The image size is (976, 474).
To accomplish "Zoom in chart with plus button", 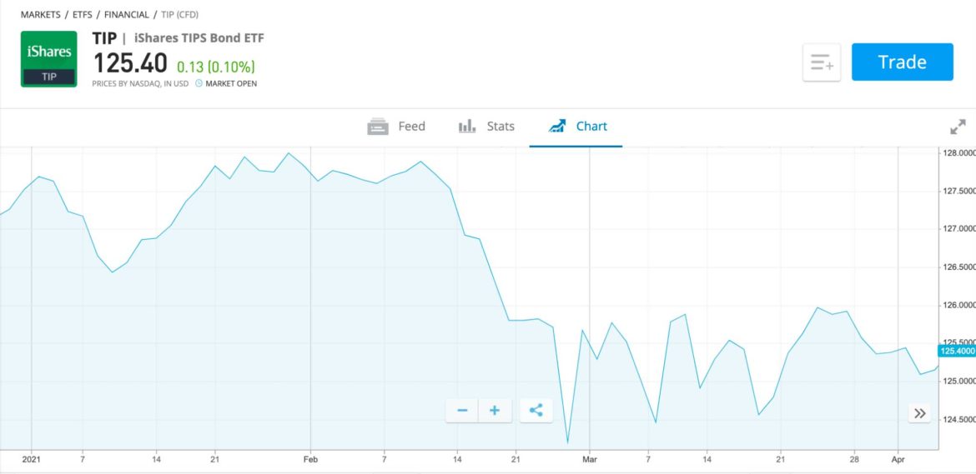I will point(495,410).
